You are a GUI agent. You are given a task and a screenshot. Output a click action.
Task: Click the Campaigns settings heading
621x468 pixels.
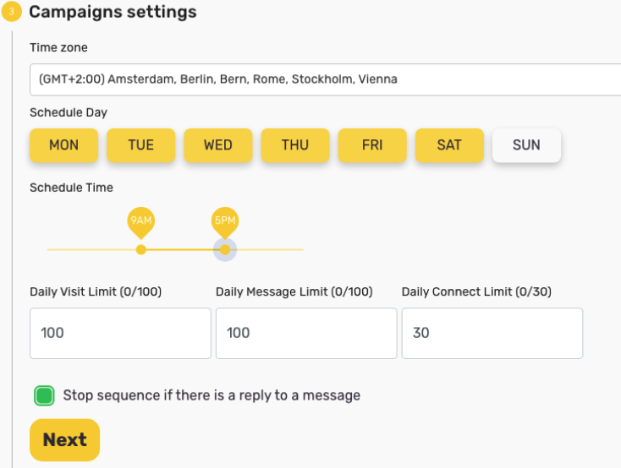113,13
